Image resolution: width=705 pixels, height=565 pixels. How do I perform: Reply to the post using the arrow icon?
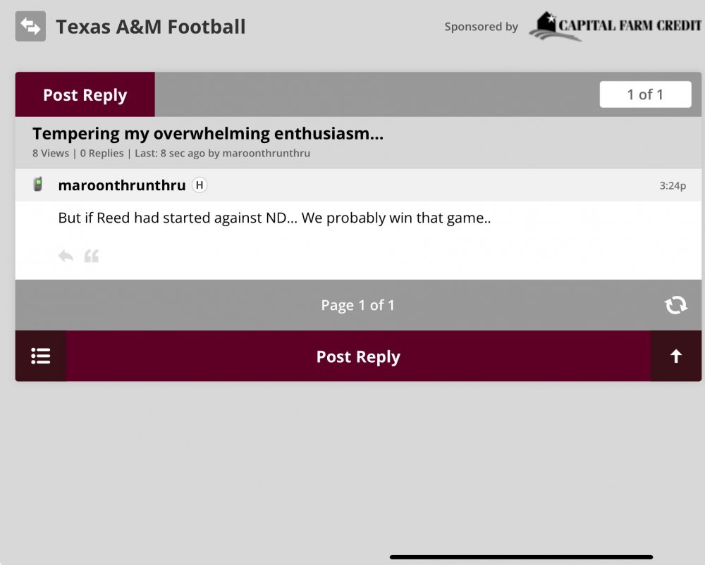tap(66, 256)
